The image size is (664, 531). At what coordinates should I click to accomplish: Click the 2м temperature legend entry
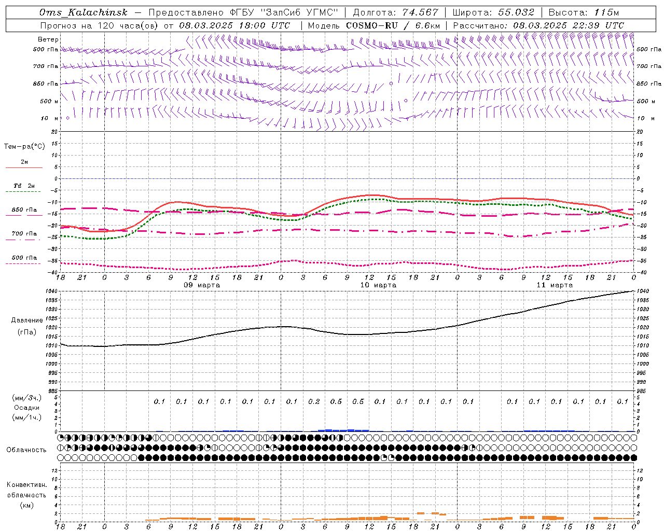tap(24, 162)
